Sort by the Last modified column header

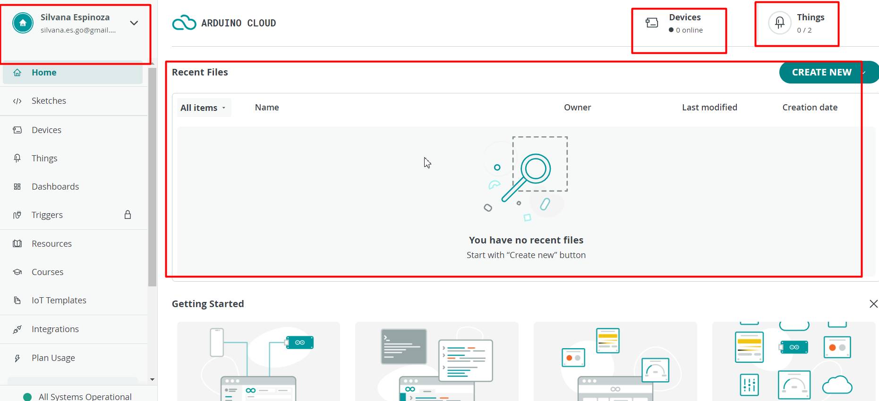coord(709,108)
